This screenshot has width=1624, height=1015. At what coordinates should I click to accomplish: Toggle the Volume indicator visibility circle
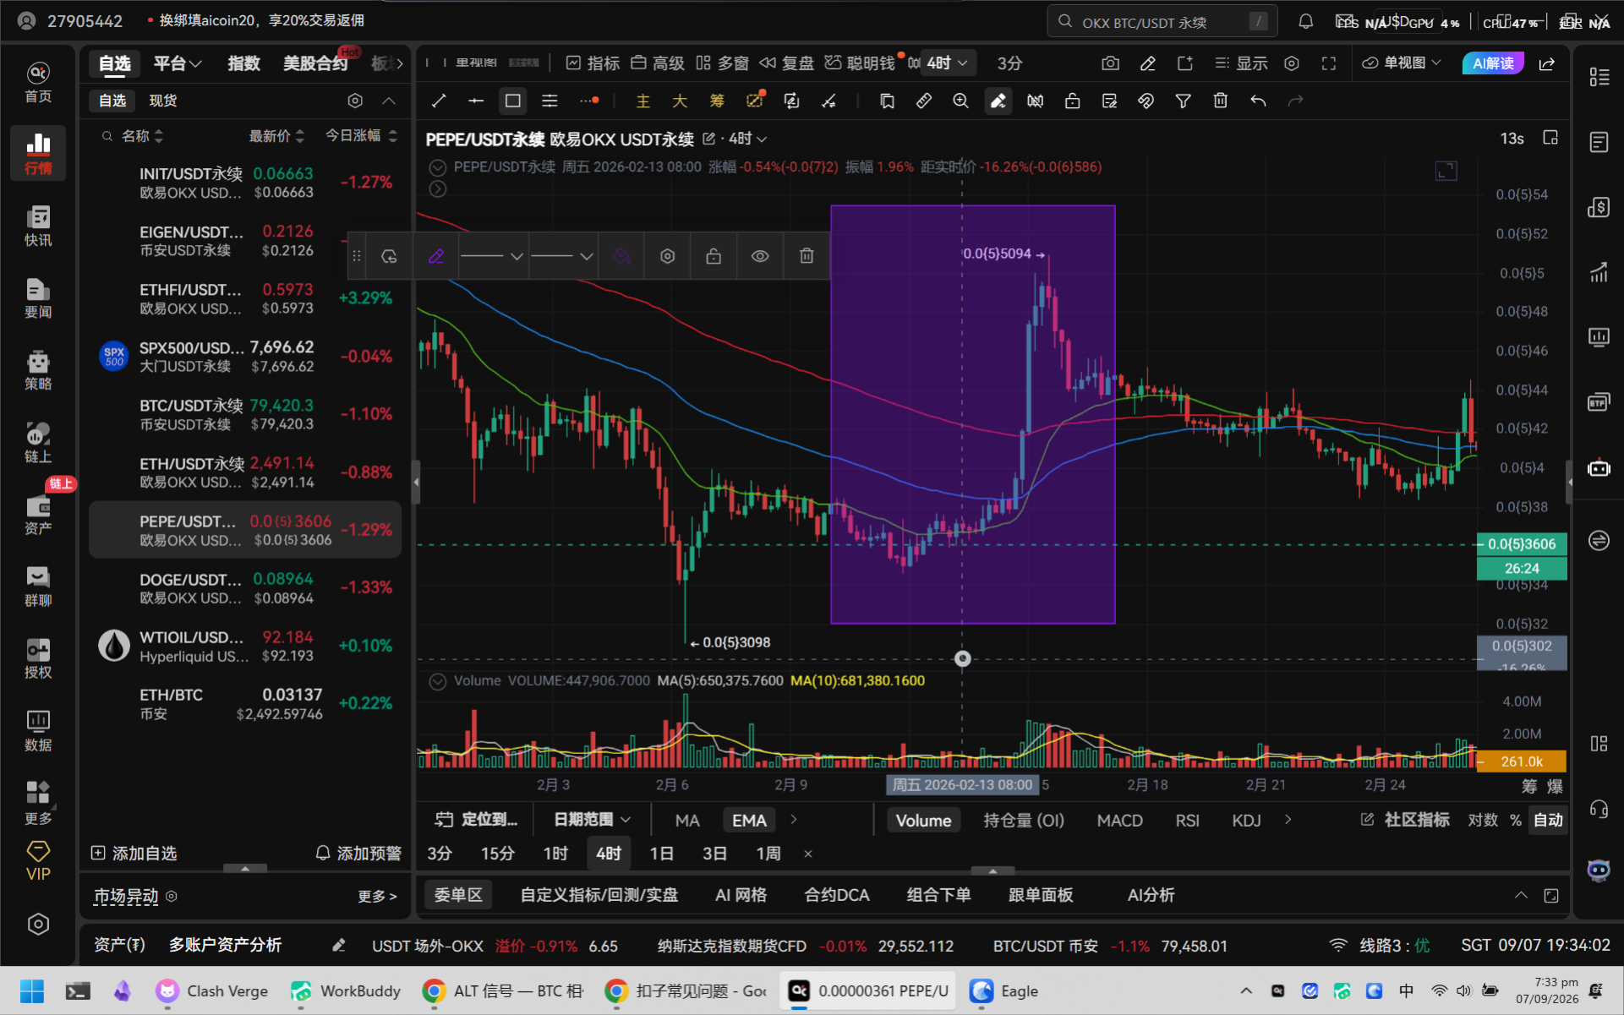(x=437, y=681)
